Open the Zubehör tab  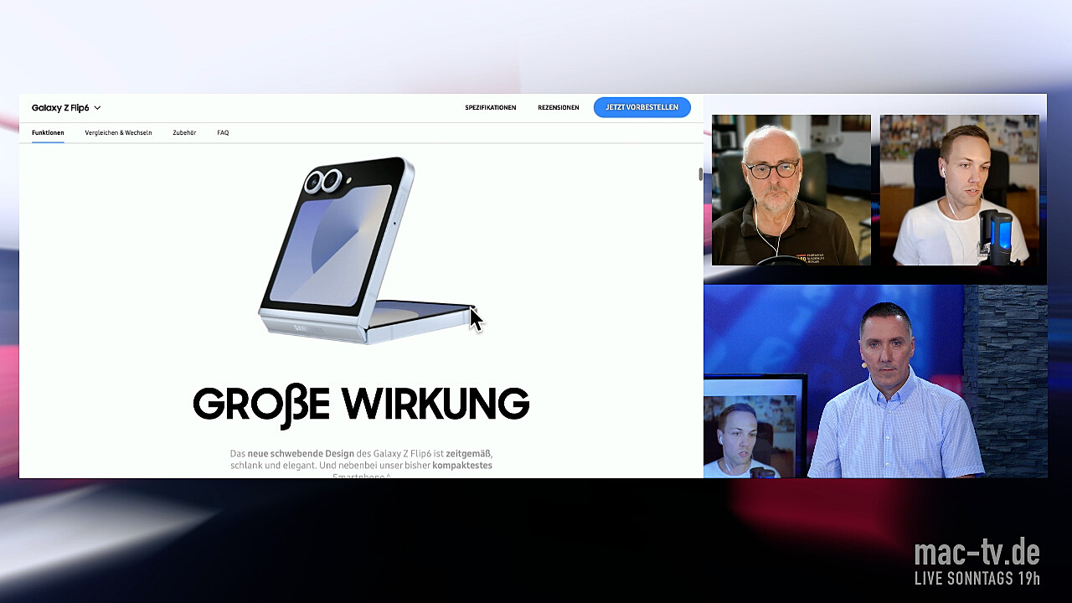coord(184,133)
